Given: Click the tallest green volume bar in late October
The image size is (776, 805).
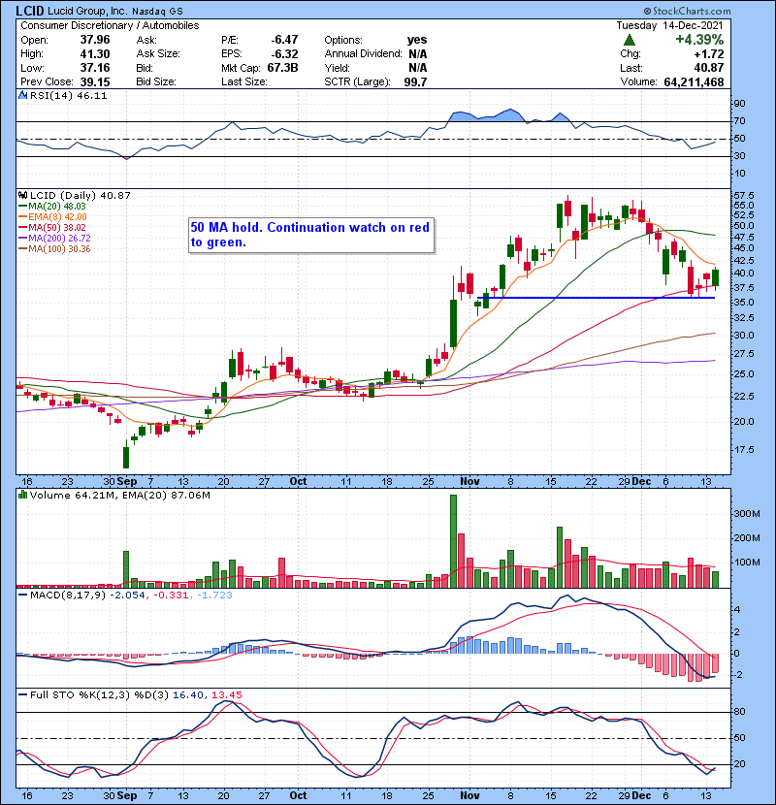Looking at the screenshot, I should [454, 541].
